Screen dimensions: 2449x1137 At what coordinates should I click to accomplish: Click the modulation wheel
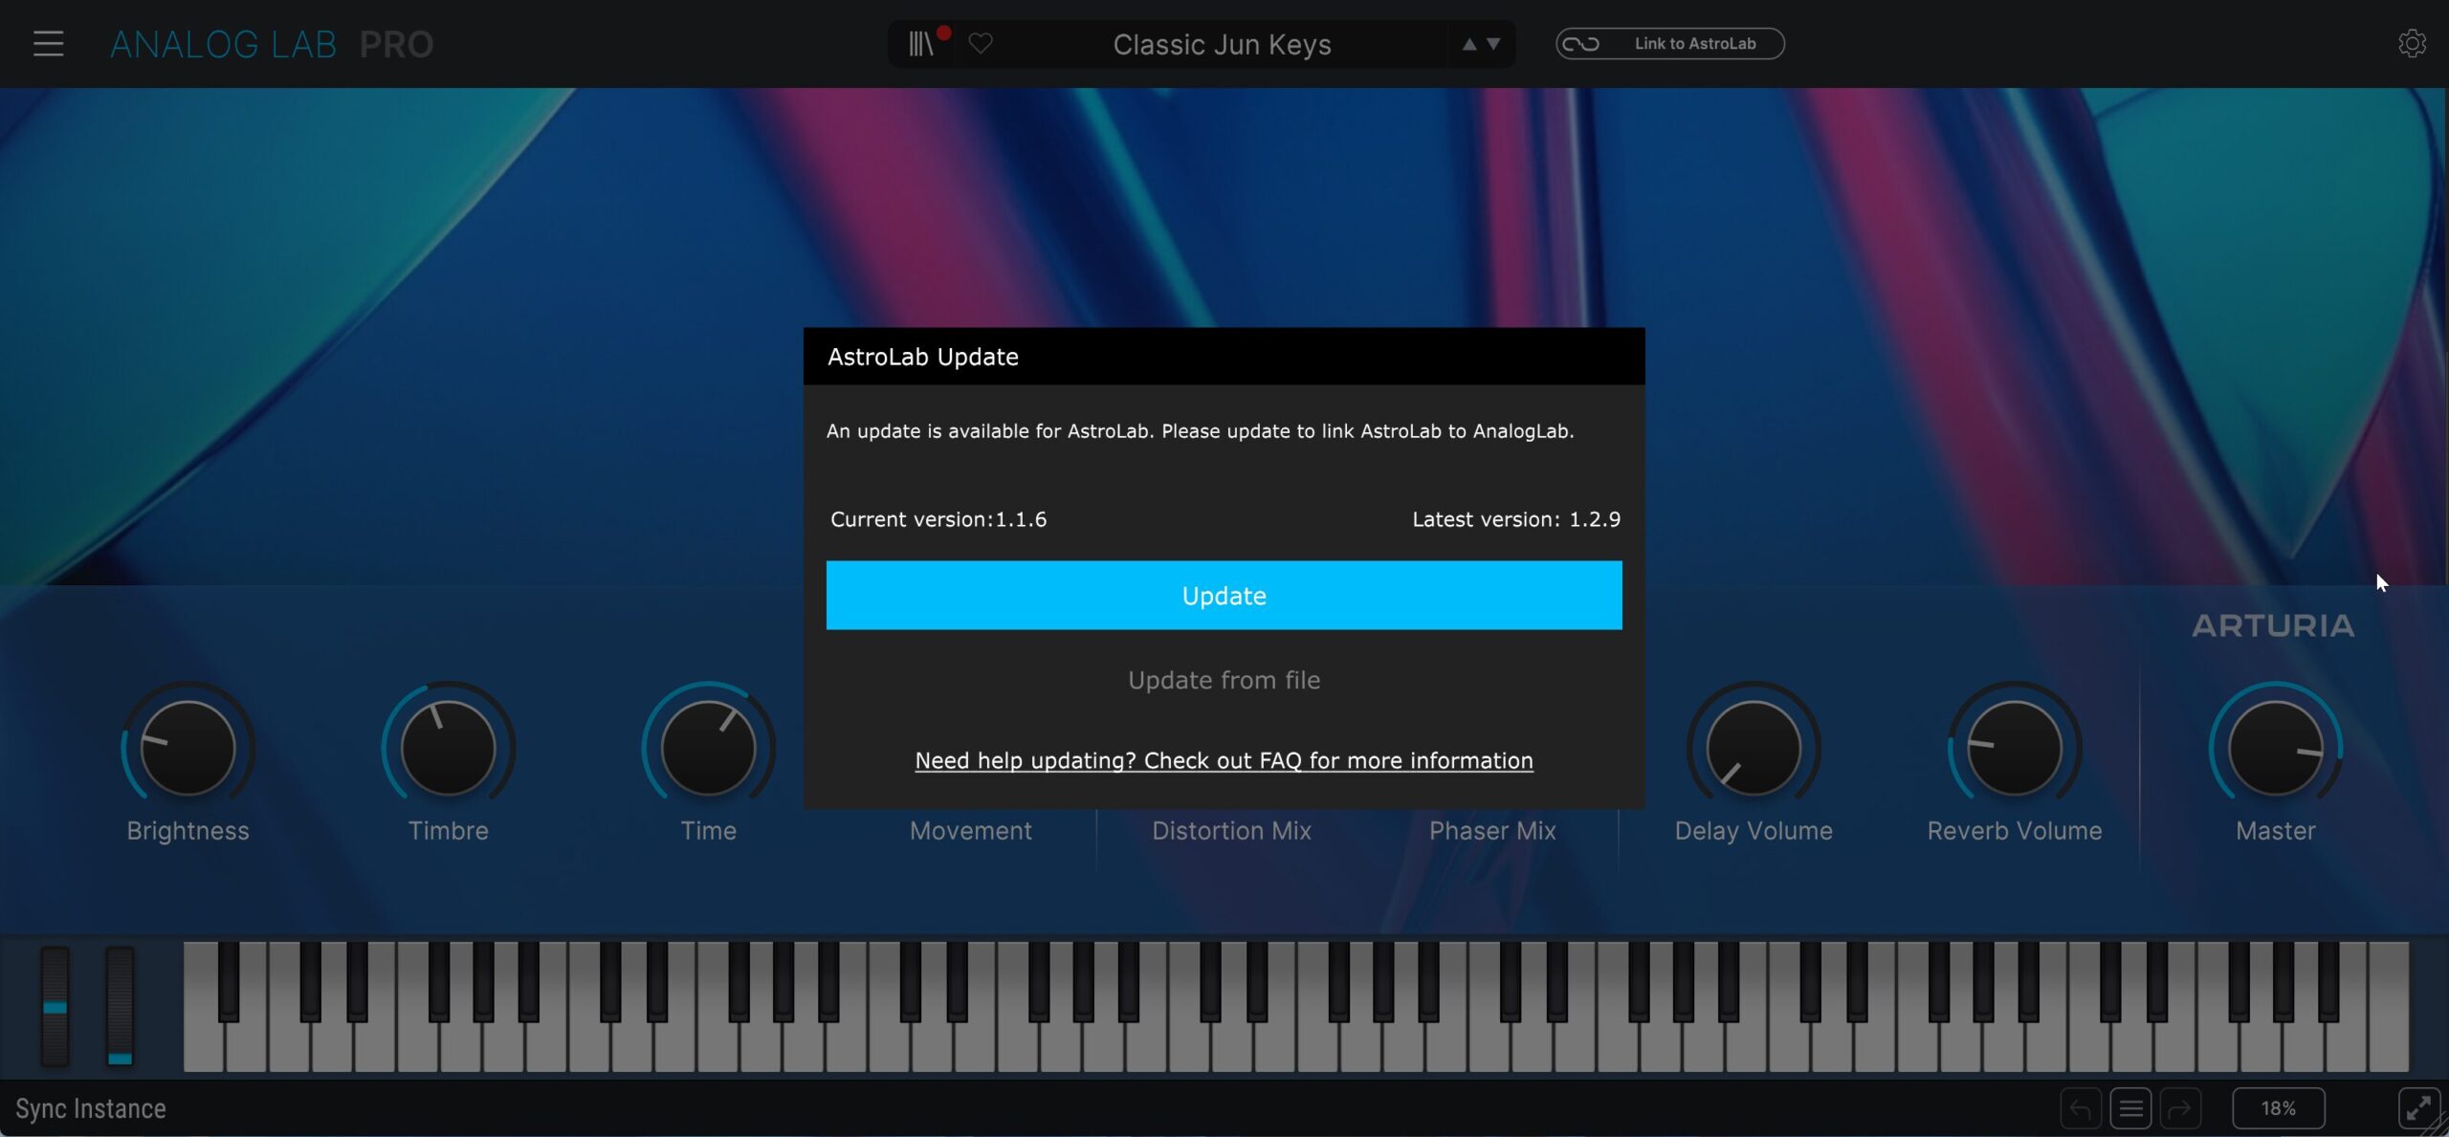[x=120, y=1006]
